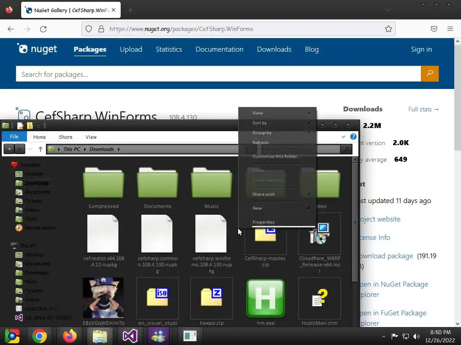
Task: Click the Explorer back arrow button
Action: pos(9,149)
